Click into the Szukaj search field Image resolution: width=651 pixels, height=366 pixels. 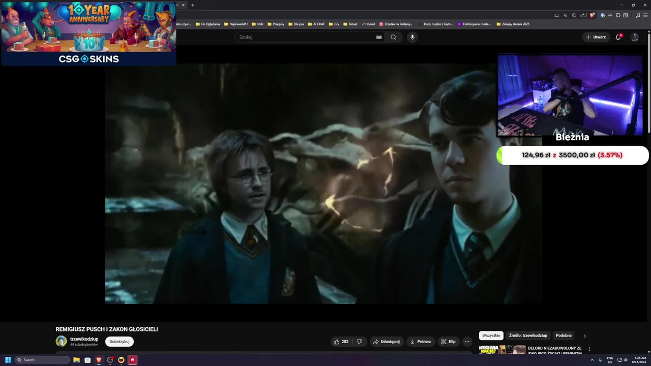coord(305,37)
